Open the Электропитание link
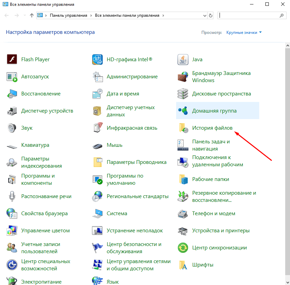The height and width of the screenshot is (285, 290). pyautogui.click(x=41, y=282)
